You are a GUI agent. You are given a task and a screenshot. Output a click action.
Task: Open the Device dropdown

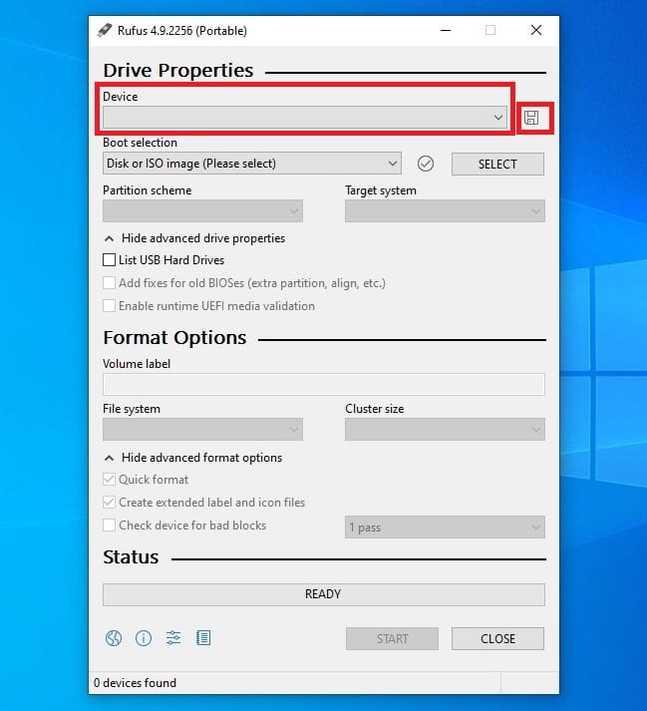pyautogui.click(x=305, y=118)
